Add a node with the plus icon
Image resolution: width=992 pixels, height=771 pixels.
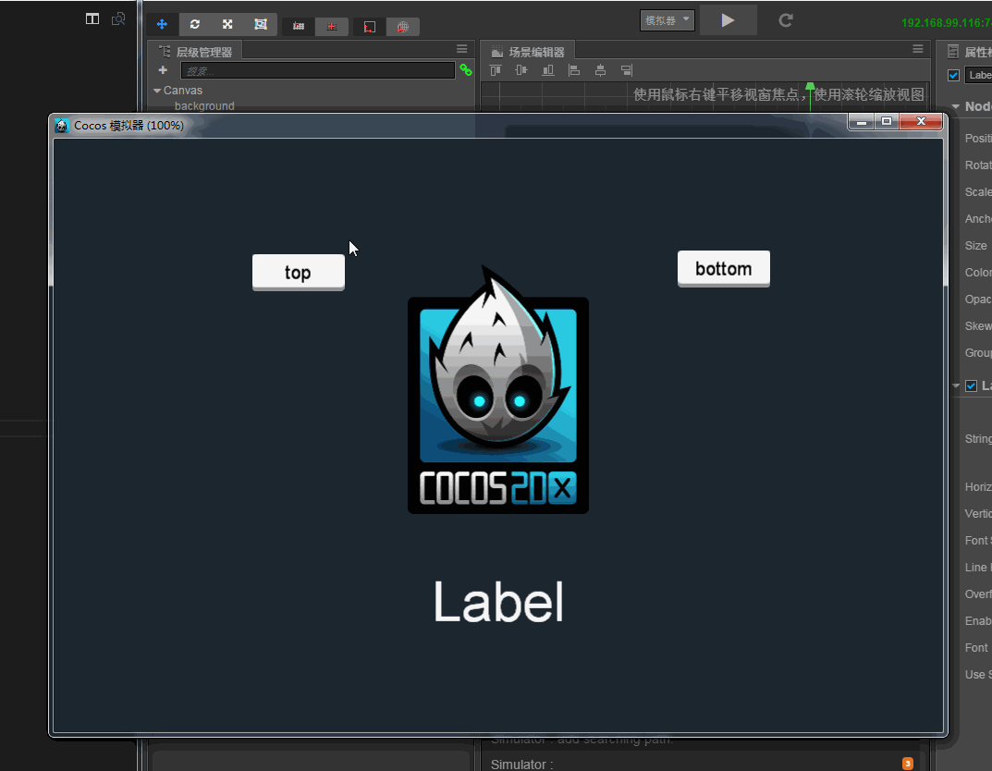point(163,70)
